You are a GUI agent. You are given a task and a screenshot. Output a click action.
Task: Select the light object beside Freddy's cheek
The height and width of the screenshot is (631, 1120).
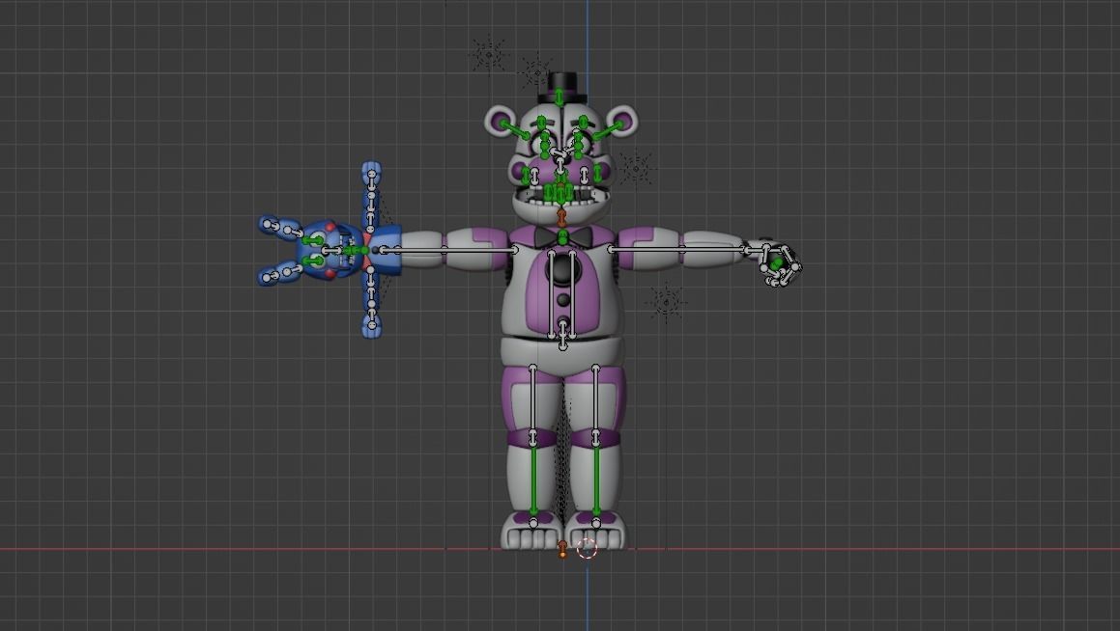tap(635, 169)
